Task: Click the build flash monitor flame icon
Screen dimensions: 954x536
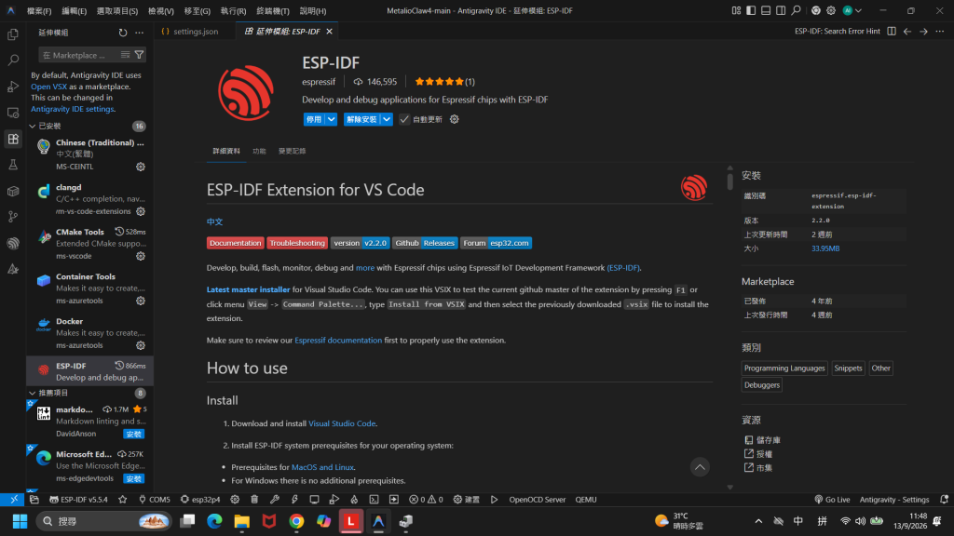Action: coord(354,500)
